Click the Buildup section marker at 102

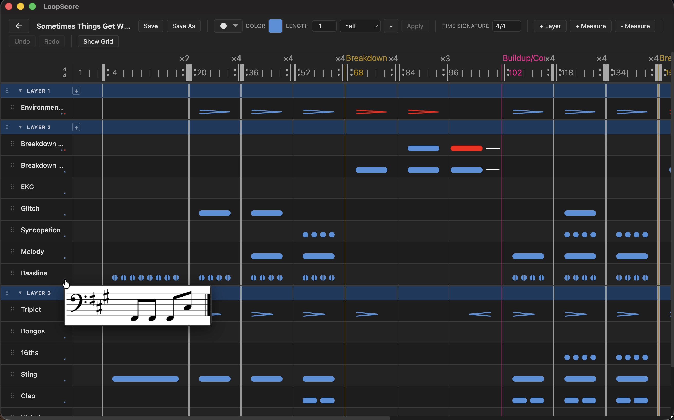click(523, 58)
